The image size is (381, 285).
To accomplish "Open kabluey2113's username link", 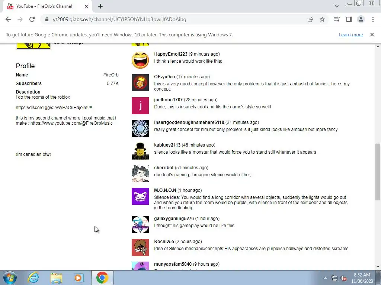I will [x=167, y=145].
